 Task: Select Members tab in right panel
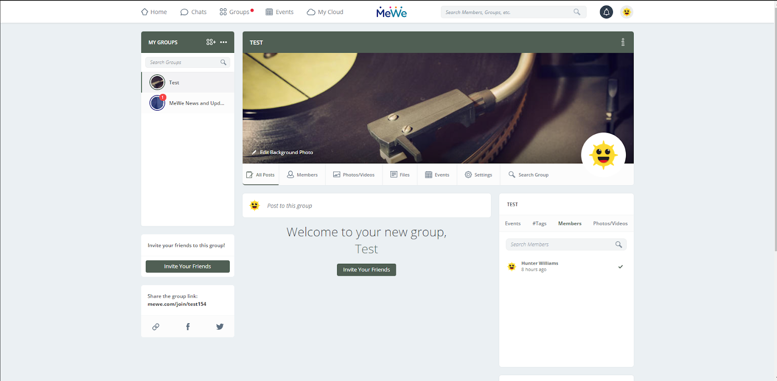pos(570,223)
